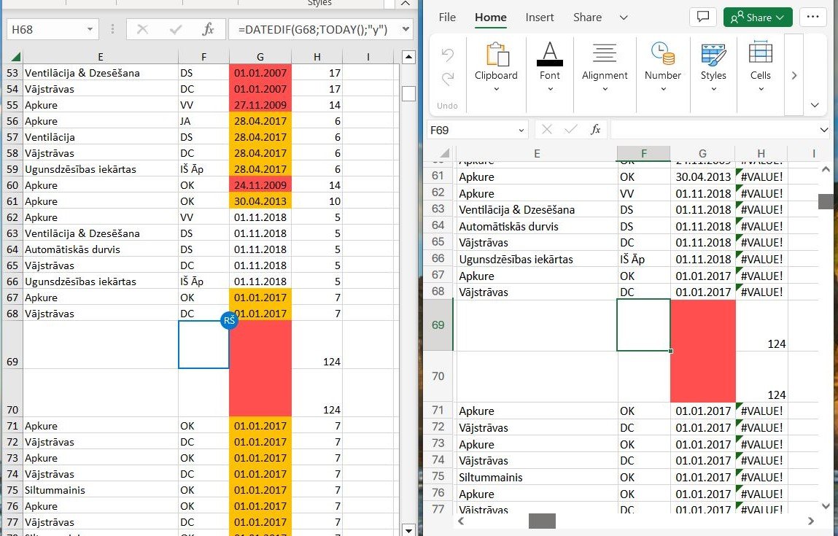Image resolution: width=838 pixels, height=536 pixels.
Task: Select Siltummainis cell in right sheet
Action: (x=537, y=477)
